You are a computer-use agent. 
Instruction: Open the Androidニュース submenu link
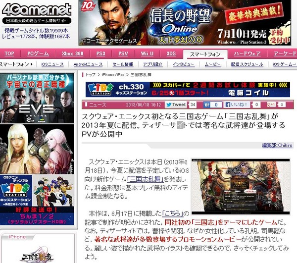[88, 64]
